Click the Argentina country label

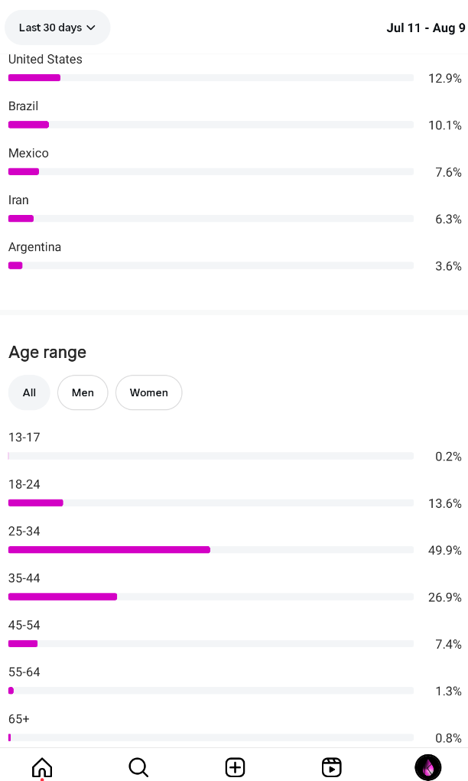click(34, 247)
